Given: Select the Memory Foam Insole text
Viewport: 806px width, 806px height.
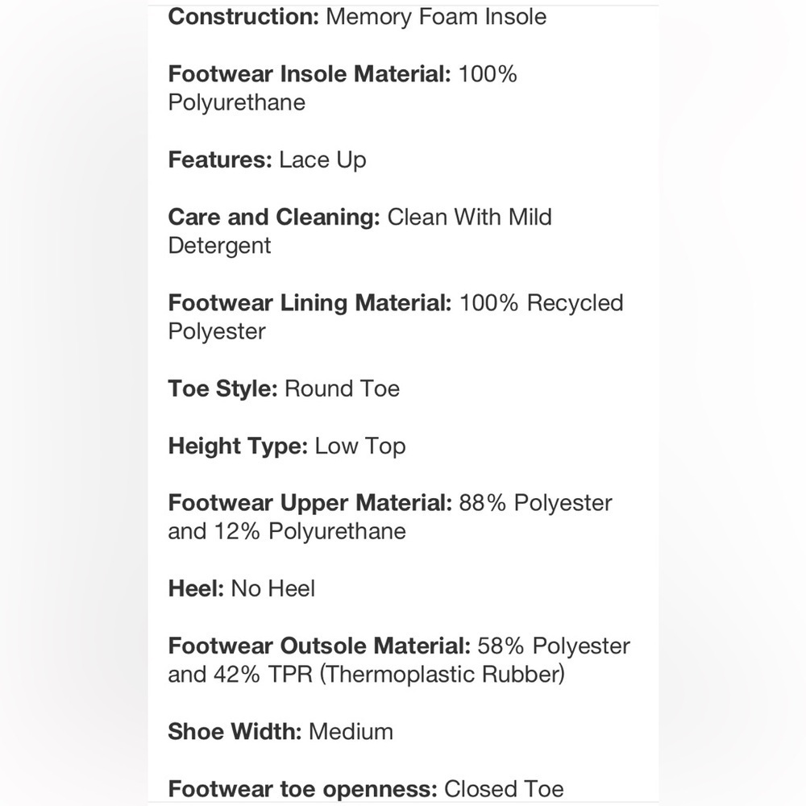Looking at the screenshot, I should [435, 16].
